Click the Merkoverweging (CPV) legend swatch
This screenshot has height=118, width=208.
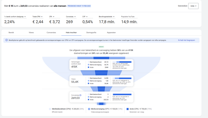click(89, 109)
